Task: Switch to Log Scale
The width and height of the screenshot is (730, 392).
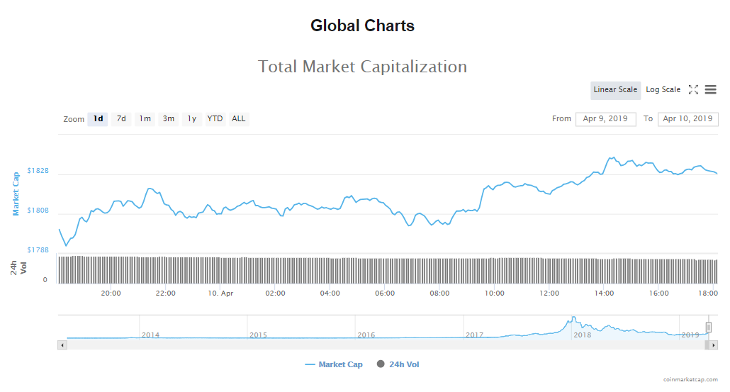Action: coord(663,90)
